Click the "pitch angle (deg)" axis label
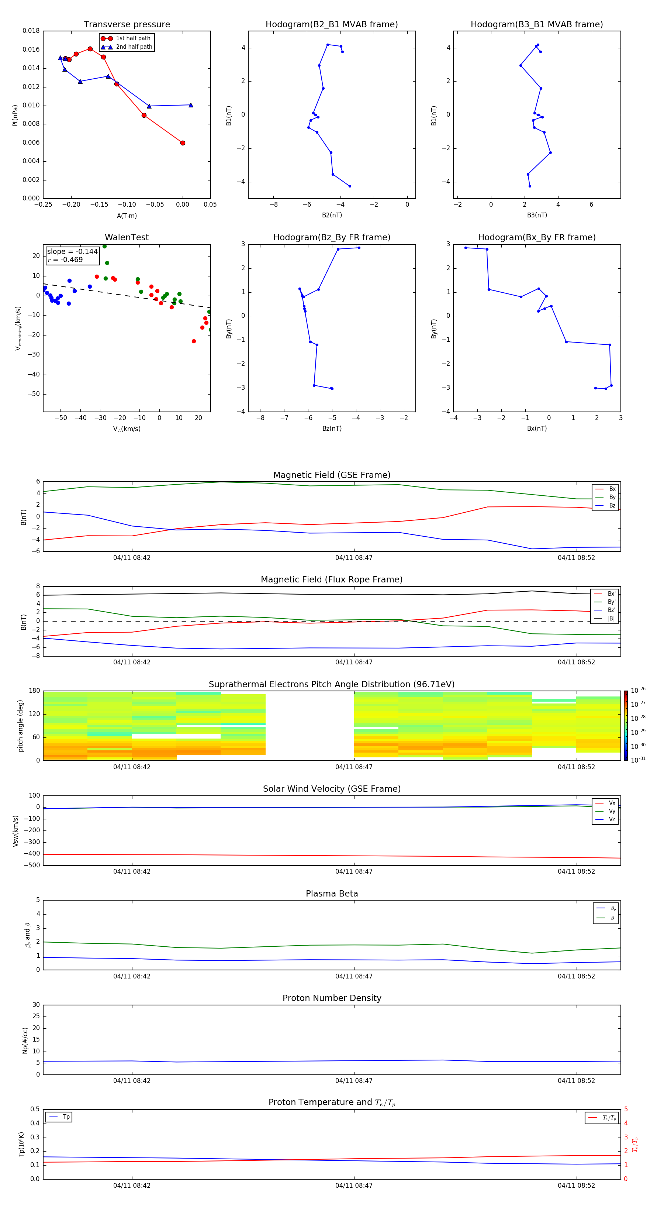The width and height of the screenshot is (664, 1218). [x=20, y=726]
